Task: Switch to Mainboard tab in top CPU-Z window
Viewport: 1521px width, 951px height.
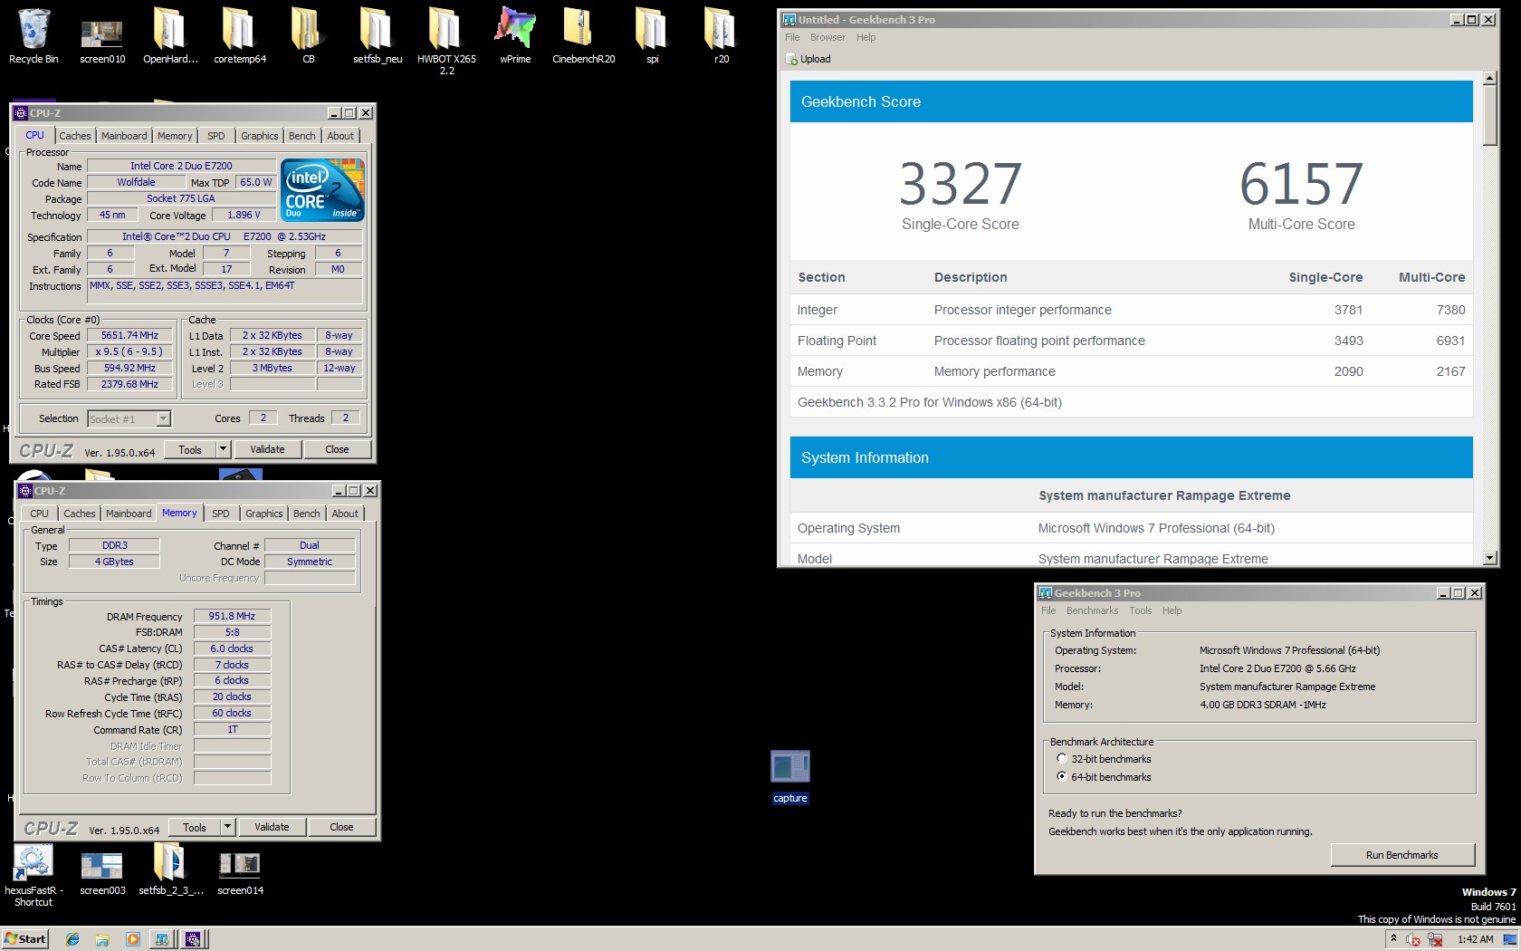Action: [124, 136]
